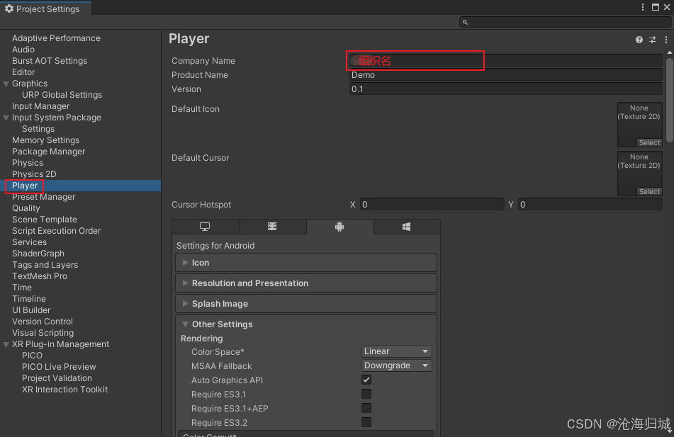Toggle the Auto Graphics API checkbox
Image resolution: width=674 pixels, height=437 pixels.
tap(366, 380)
